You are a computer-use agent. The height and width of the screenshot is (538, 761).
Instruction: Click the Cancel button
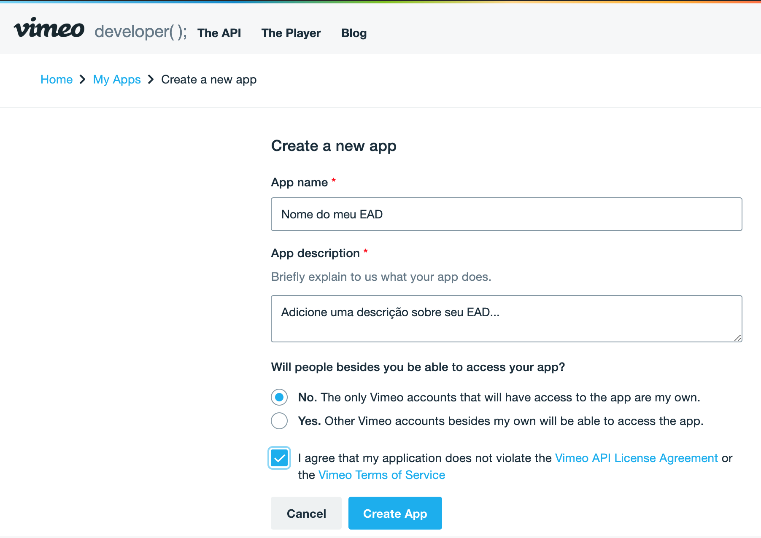(306, 513)
